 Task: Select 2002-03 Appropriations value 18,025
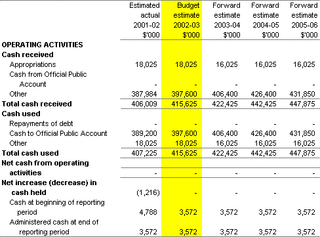pyautogui.click(x=186, y=64)
